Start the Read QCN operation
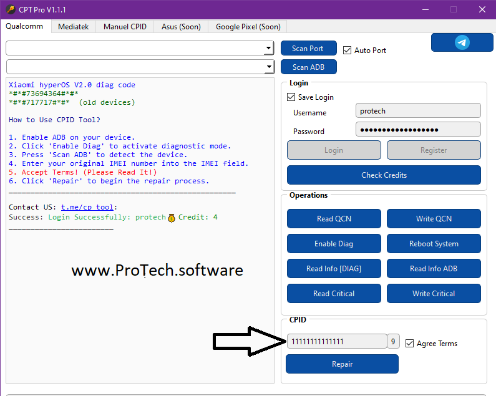The height and width of the screenshot is (396, 496). 334,218
